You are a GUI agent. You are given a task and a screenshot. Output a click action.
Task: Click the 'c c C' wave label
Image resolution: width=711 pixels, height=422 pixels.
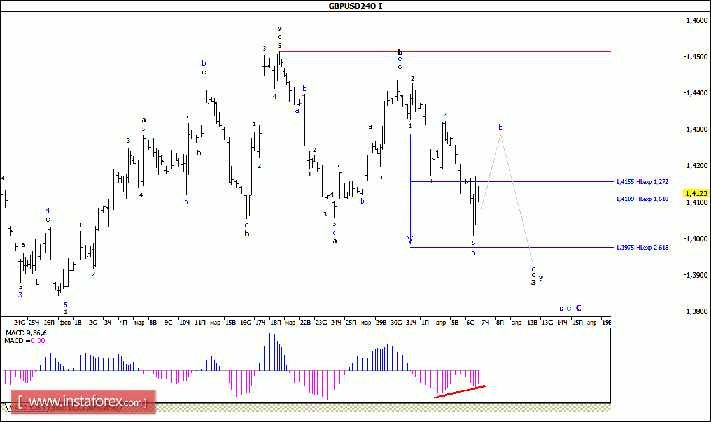[x=570, y=308]
